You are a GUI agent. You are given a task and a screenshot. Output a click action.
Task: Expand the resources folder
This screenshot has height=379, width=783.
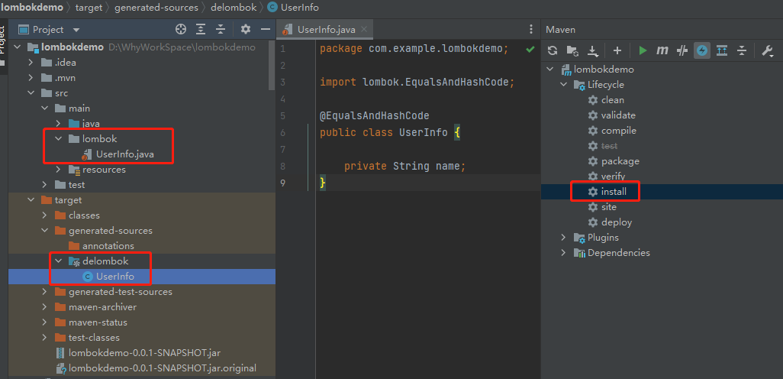tap(58, 170)
